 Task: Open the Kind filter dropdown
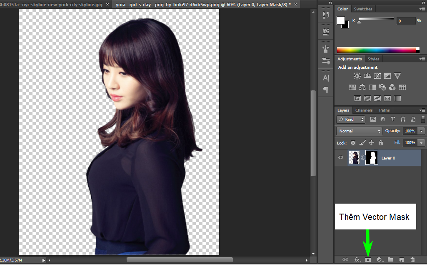(x=351, y=120)
